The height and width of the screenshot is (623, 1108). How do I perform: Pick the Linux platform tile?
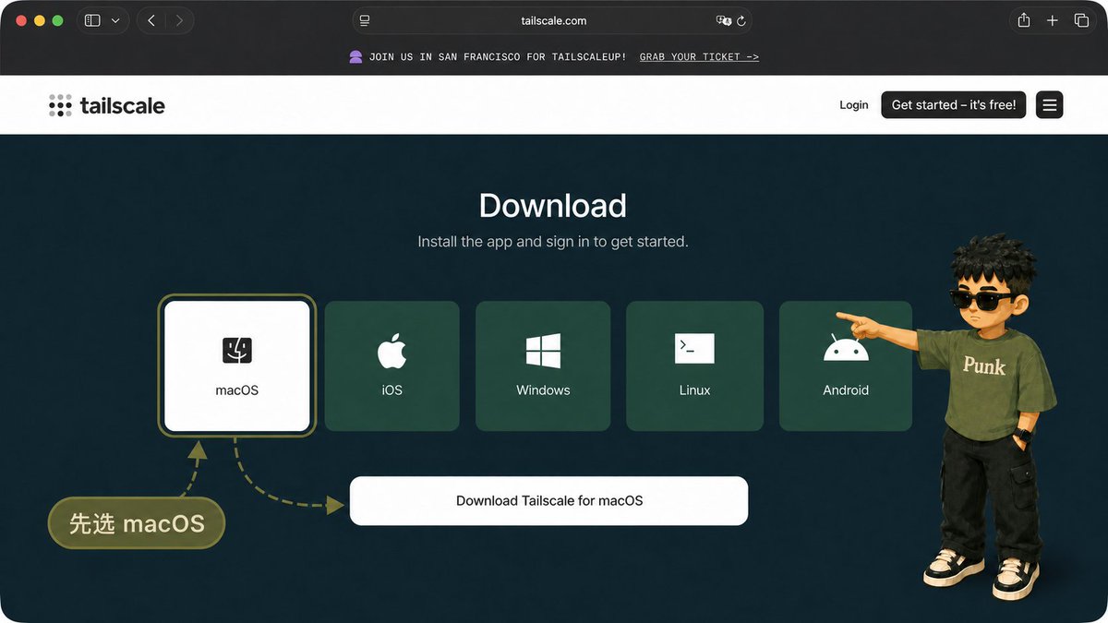point(694,365)
